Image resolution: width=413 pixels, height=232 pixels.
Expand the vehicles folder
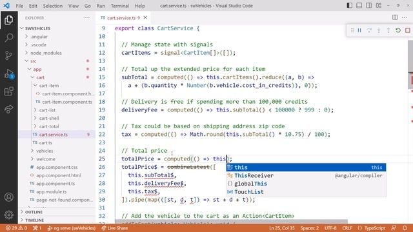[45, 151]
